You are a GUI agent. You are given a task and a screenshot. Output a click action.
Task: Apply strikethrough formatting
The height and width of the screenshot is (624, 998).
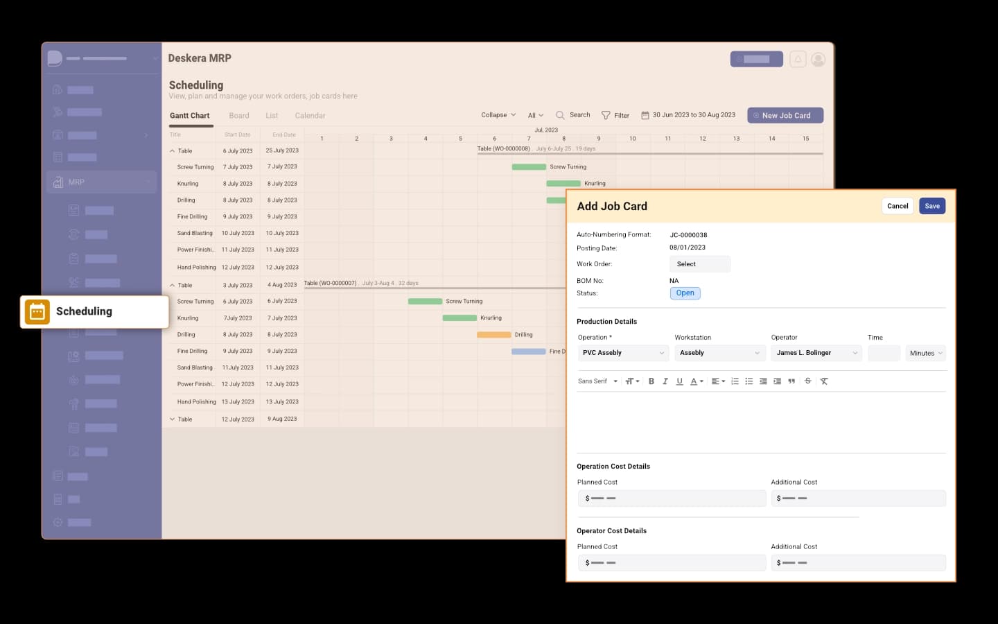807,381
